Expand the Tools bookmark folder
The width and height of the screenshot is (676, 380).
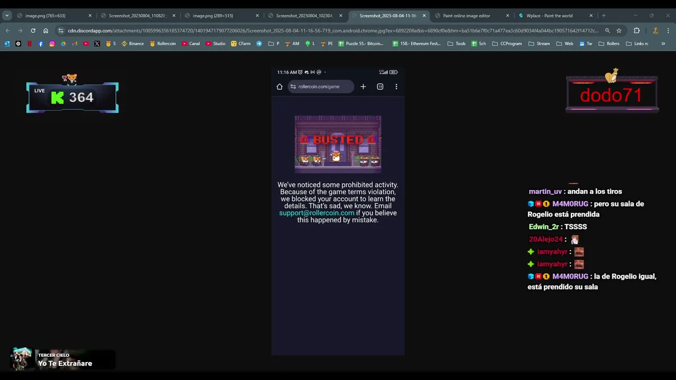point(456,44)
